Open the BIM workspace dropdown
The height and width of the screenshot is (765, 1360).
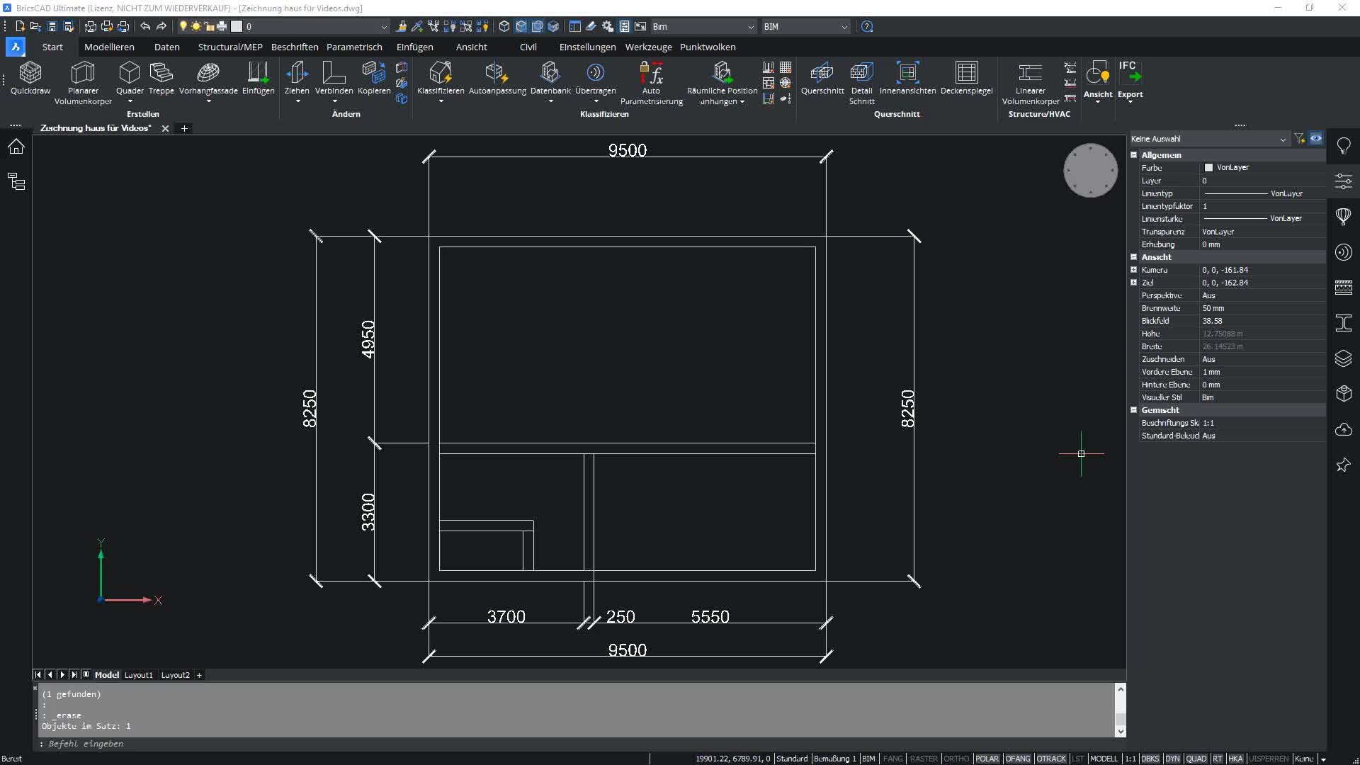tap(805, 26)
